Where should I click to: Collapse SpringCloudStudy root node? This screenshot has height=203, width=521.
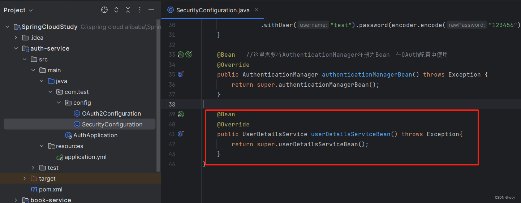point(7,27)
